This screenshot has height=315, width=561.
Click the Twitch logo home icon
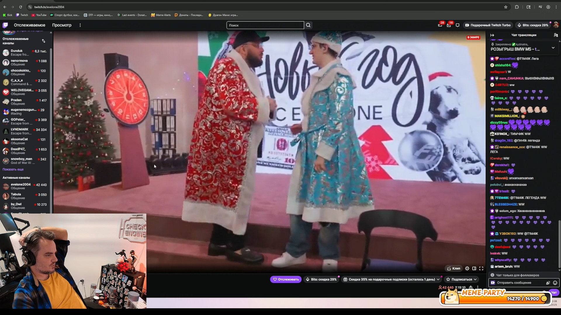[x=5, y=25]
